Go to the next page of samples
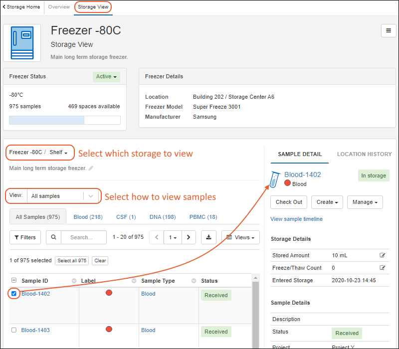The height and width of the screenshot is (349, 399). tap(188, 237)
